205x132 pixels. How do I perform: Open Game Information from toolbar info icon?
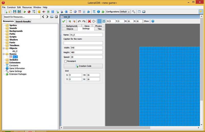98,12
